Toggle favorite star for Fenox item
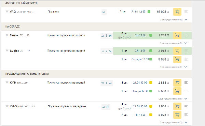Image resolution: width=205 pixels, height=126 pixels. click(7, 35)
